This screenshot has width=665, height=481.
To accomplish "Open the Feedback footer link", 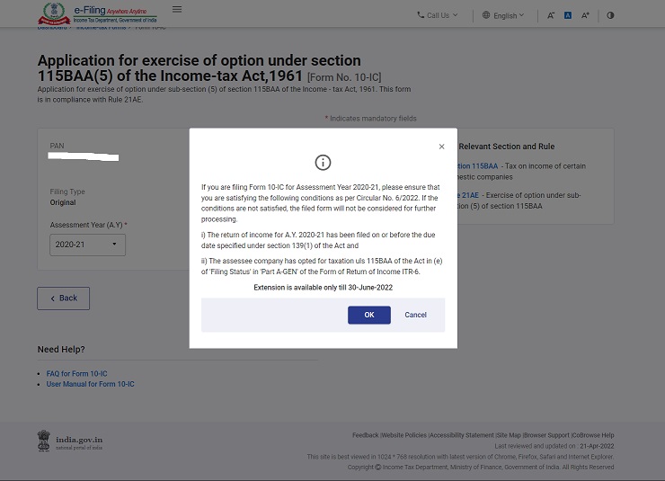I will (x=365, y=435).
